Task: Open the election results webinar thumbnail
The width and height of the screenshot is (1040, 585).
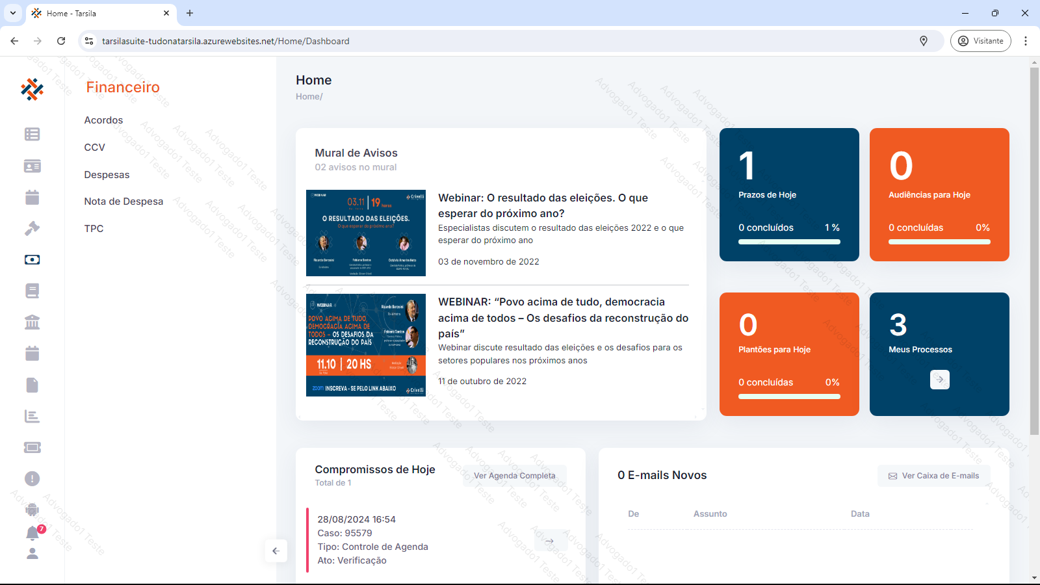Action: pyautogui.click(x=366, y=233)
